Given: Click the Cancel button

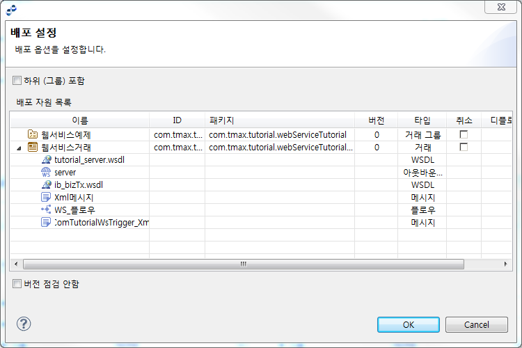Looking at the screenshot, I should click(476, 325).
